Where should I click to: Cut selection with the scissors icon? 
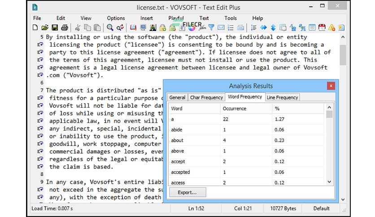pyautogui.click(x=78, y=28)
